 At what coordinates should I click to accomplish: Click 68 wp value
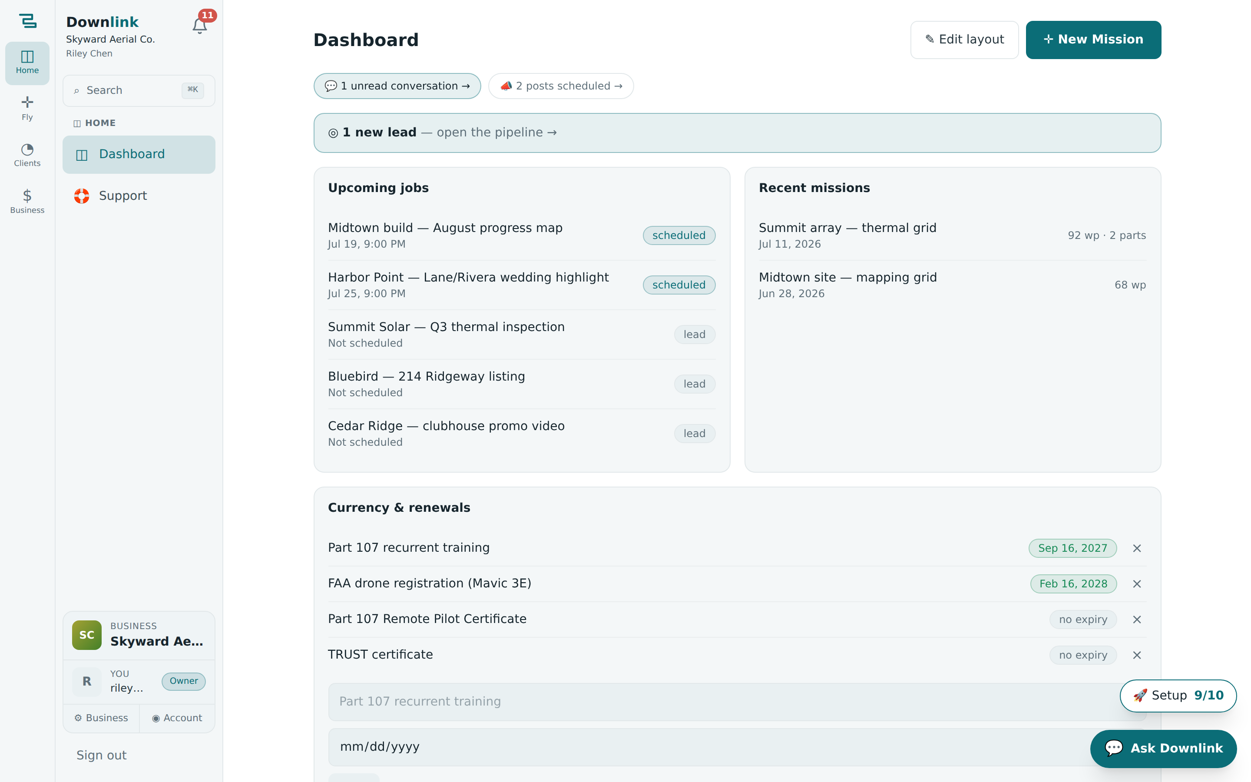(1130, 285)
